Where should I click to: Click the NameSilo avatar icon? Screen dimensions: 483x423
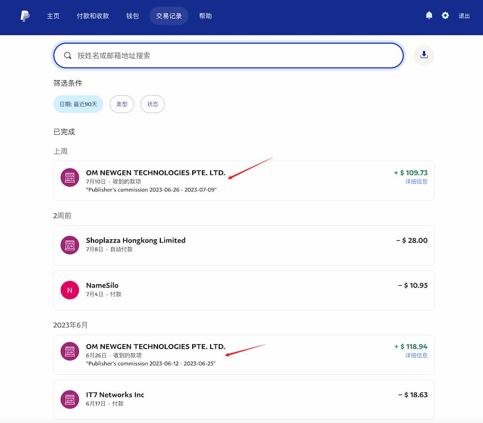click(70, 290)
